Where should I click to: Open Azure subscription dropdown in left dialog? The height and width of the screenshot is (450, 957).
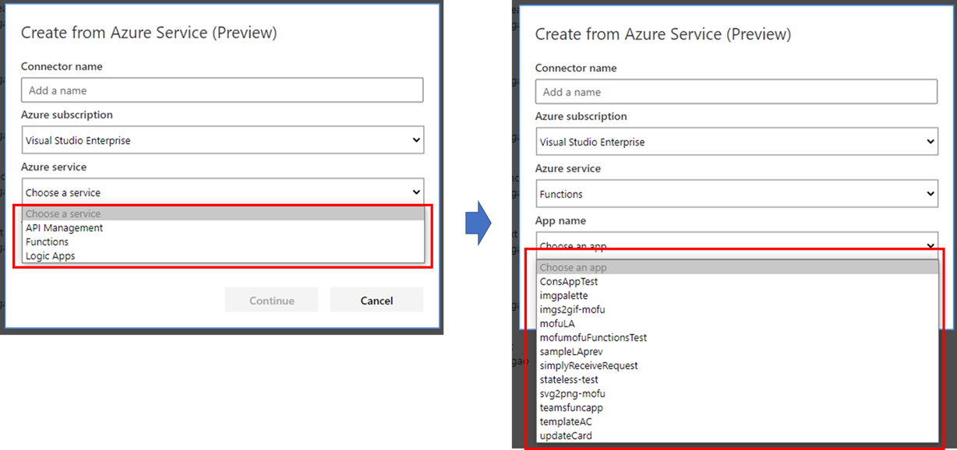coord(222,140)
